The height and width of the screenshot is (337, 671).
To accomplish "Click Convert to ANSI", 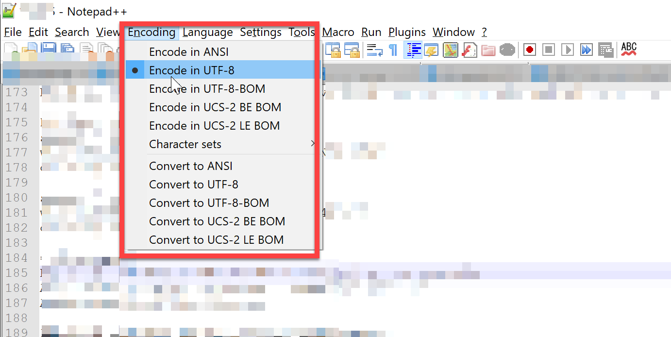I will click(x=220, y=166).
